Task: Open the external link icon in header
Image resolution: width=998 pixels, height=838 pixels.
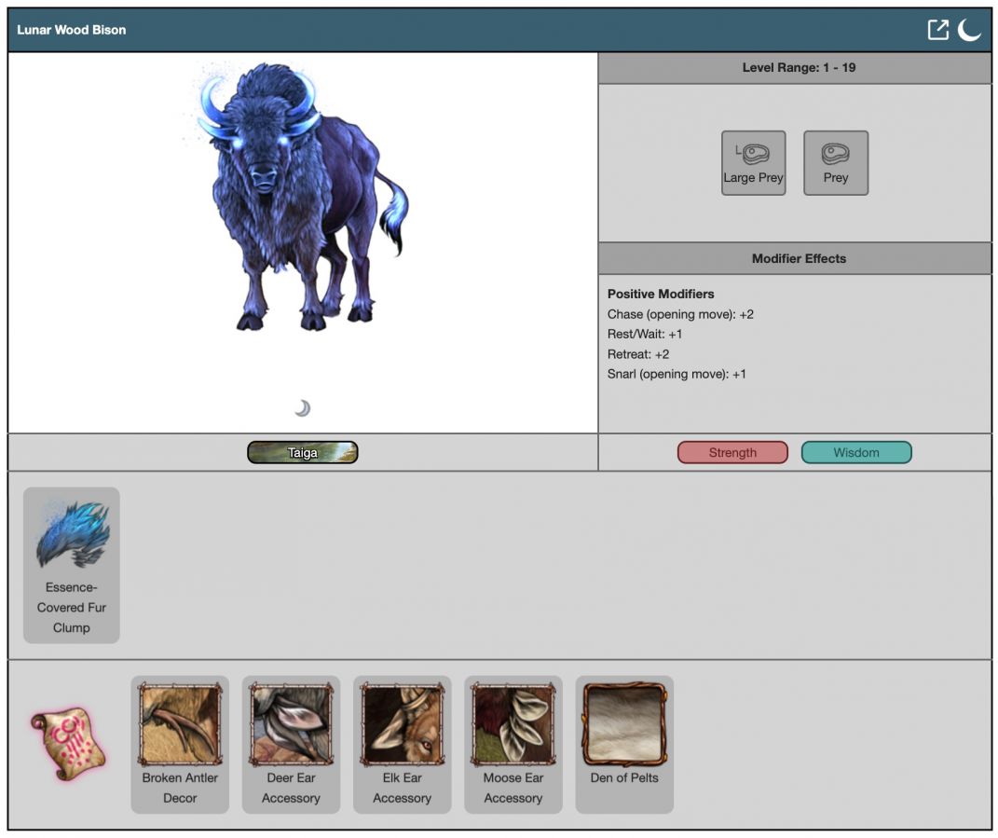Action: [x=937, y=30]
